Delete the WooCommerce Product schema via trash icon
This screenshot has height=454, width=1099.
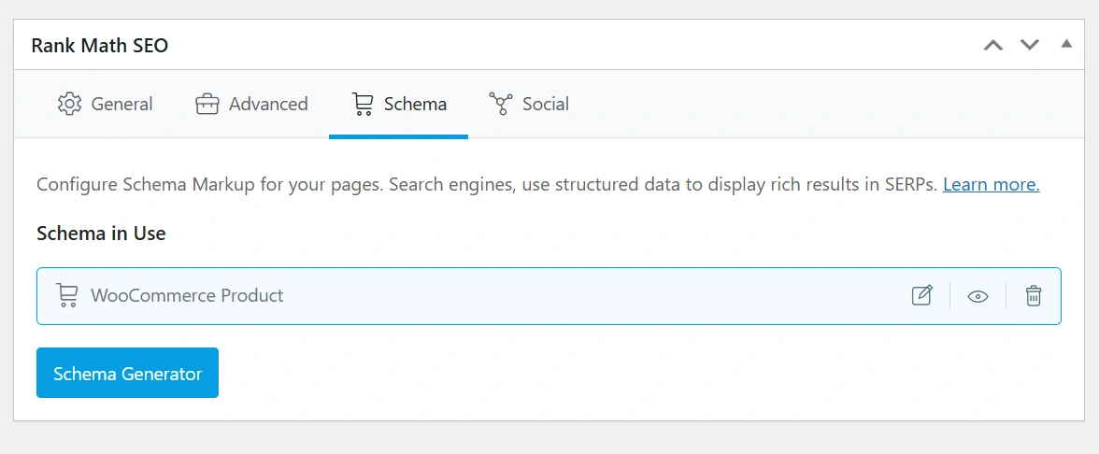[x=1033, y=296]
